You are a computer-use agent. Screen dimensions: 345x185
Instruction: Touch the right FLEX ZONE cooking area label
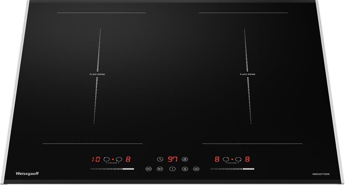click(248, 74)
